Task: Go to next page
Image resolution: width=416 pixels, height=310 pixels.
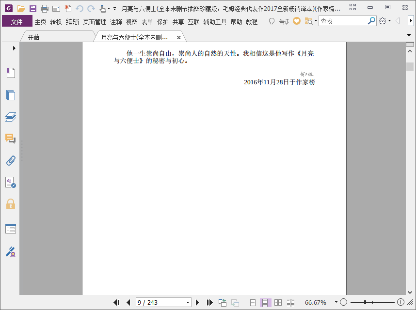Action: pyautogui.click(x=197, y=302)
